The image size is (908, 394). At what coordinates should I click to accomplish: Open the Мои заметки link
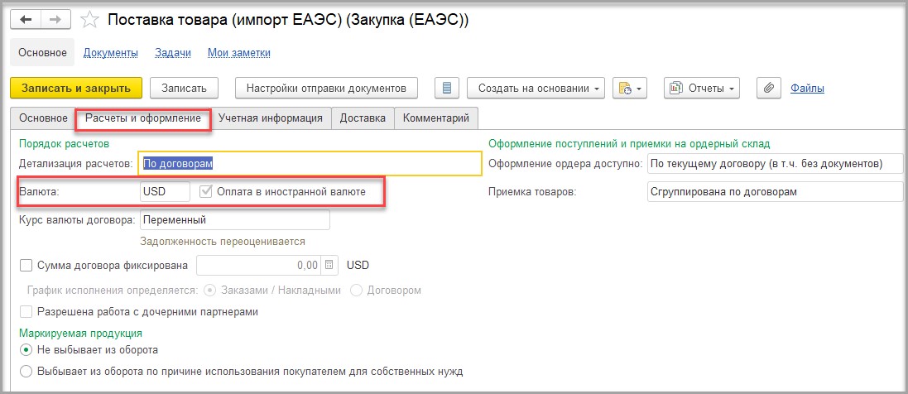(x=238, y=53)
